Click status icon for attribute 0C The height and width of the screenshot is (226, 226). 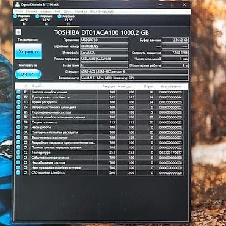(x=18, y=137)
